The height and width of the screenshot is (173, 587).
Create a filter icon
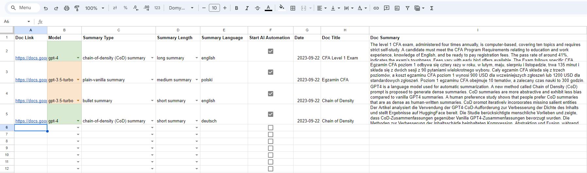[x=408, y=8]
